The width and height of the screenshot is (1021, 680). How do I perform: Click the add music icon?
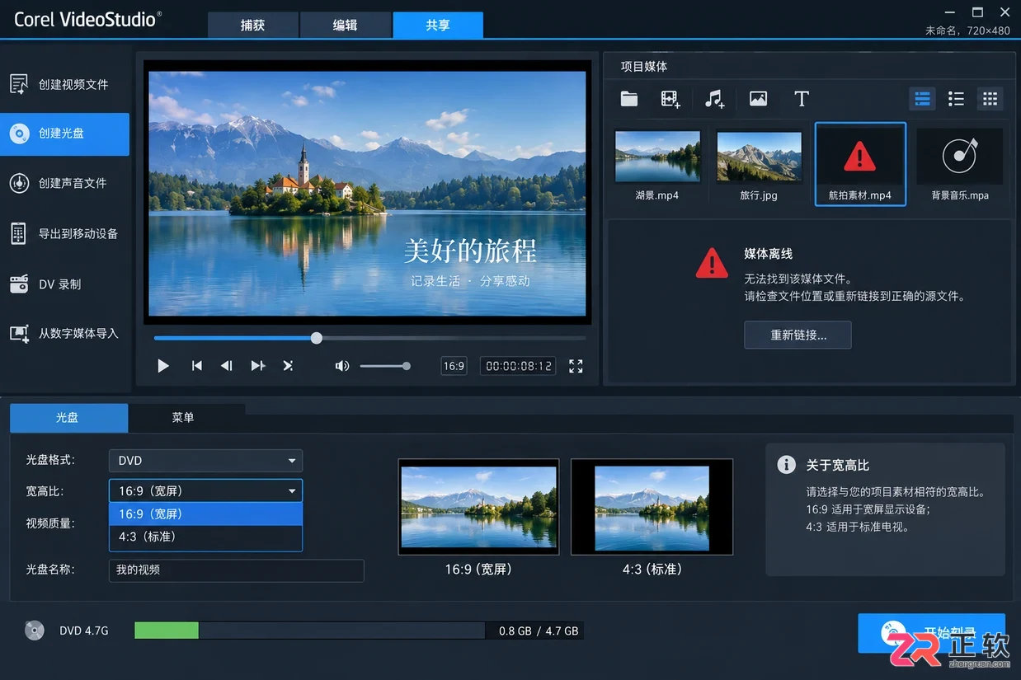click(x=714, y=99)
